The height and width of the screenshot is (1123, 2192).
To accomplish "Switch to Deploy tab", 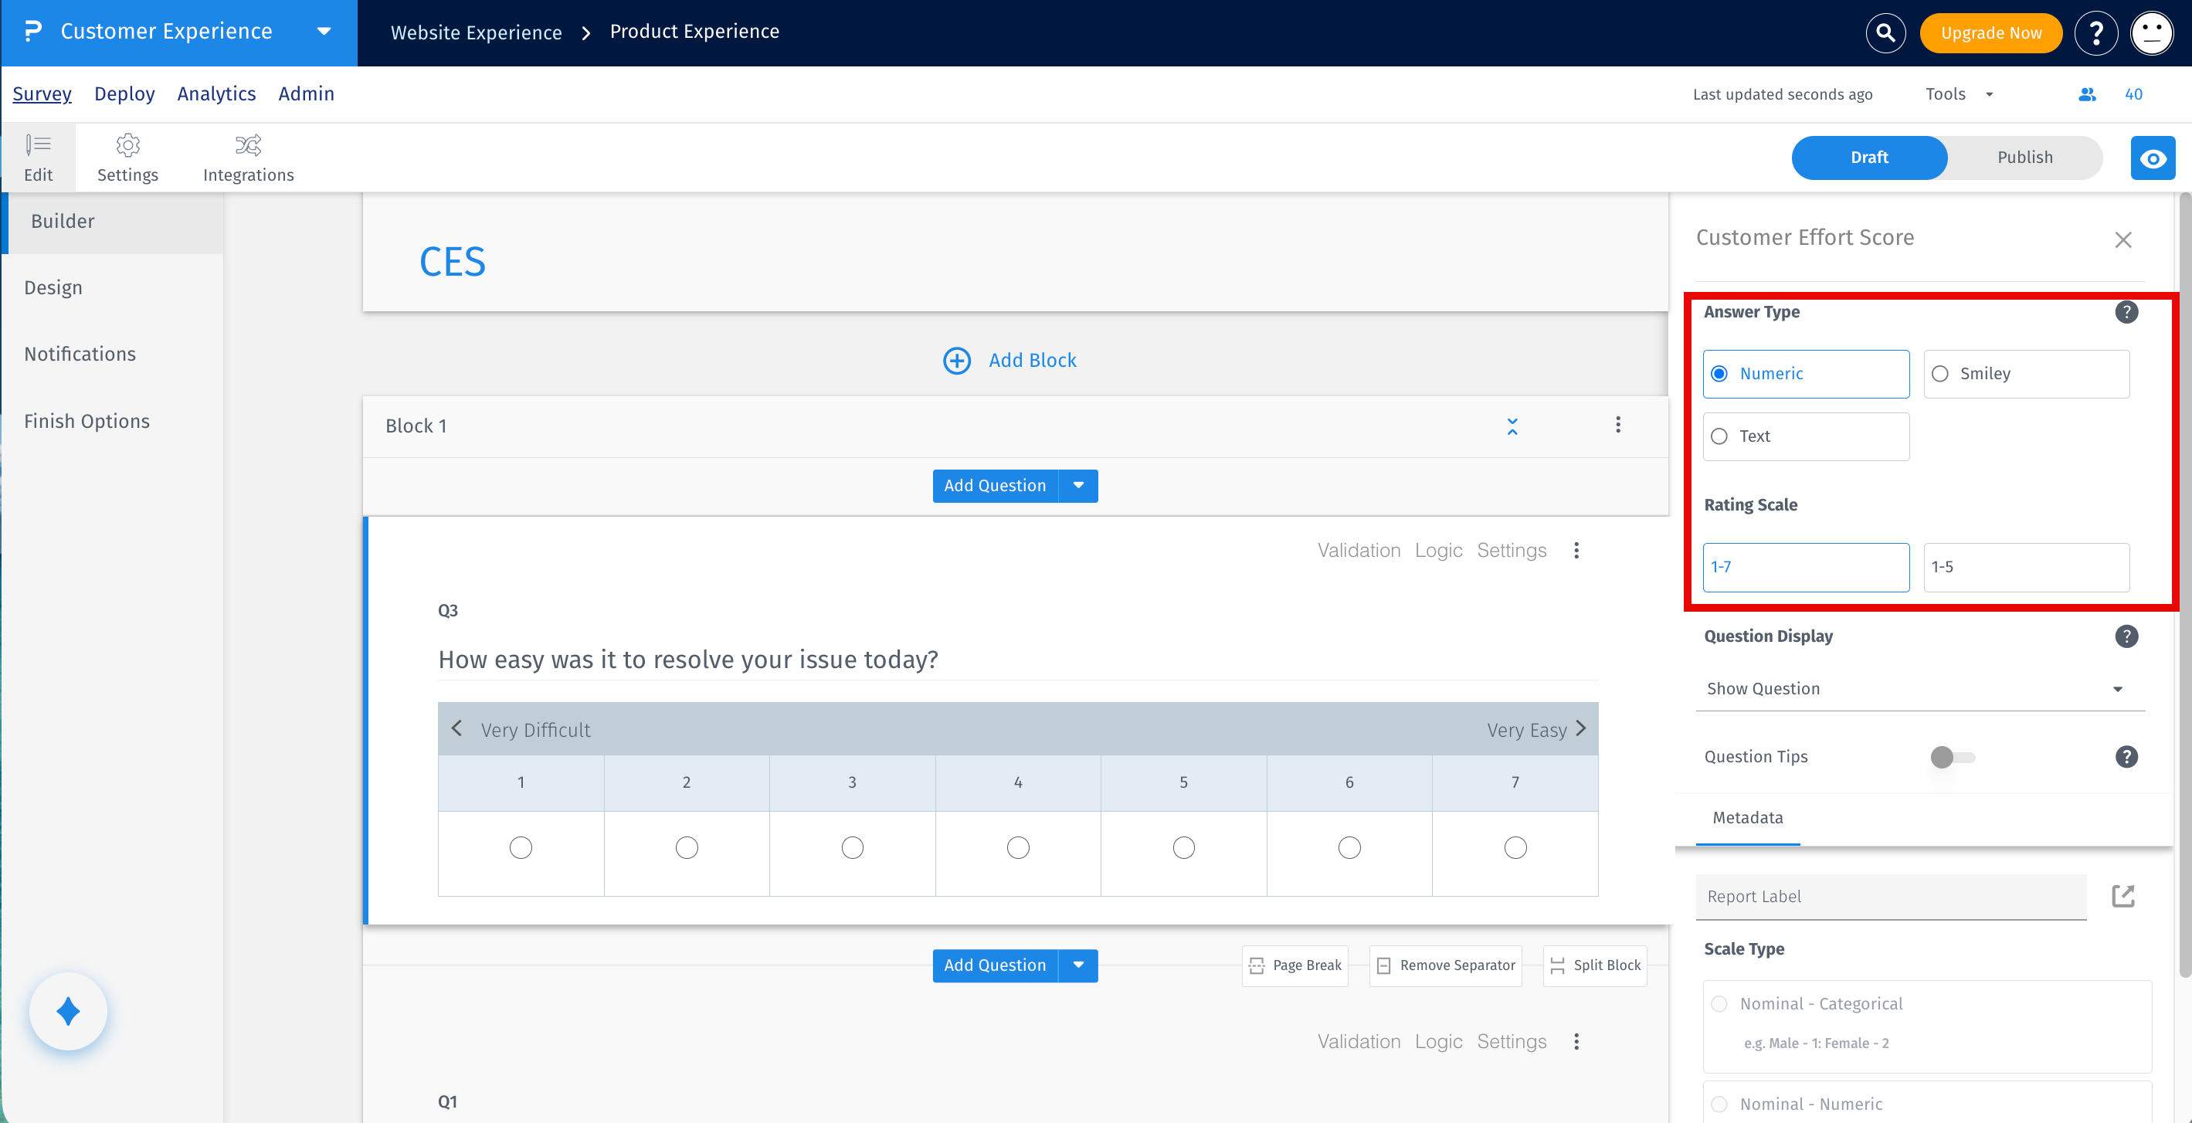I will (x=124, y=93).
